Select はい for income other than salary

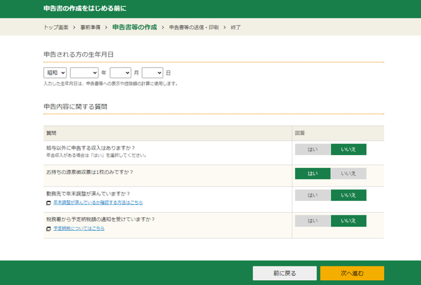[312, 150]
